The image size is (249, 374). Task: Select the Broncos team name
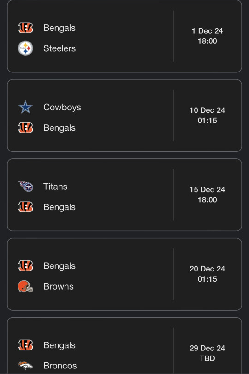60,366
